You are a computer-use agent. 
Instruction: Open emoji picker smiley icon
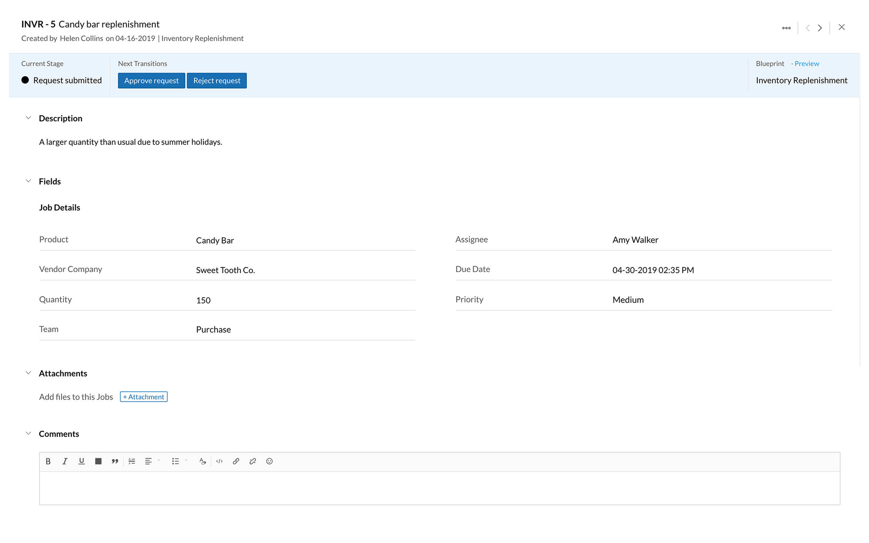pos(269,461)
